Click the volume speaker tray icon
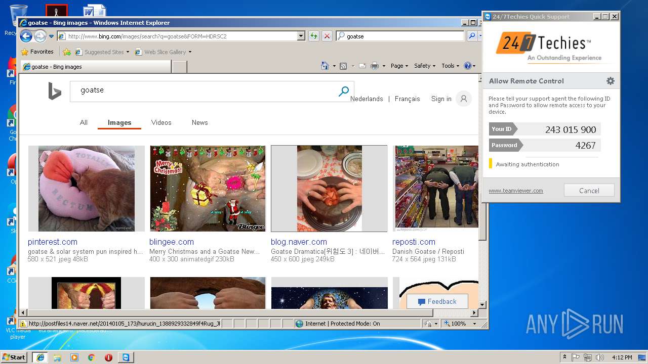The height and width of the screenshot is (364, 648). (x=600, y=357)
